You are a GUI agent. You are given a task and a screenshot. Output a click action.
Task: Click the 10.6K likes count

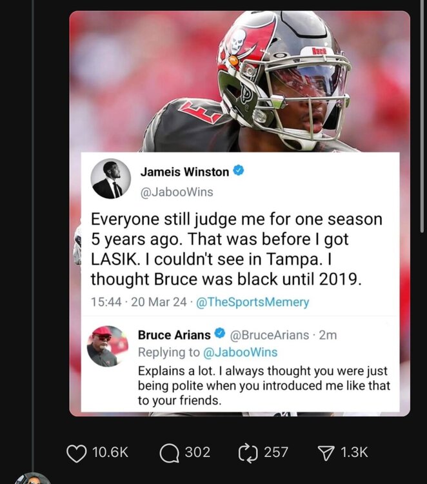pos(110,452)
